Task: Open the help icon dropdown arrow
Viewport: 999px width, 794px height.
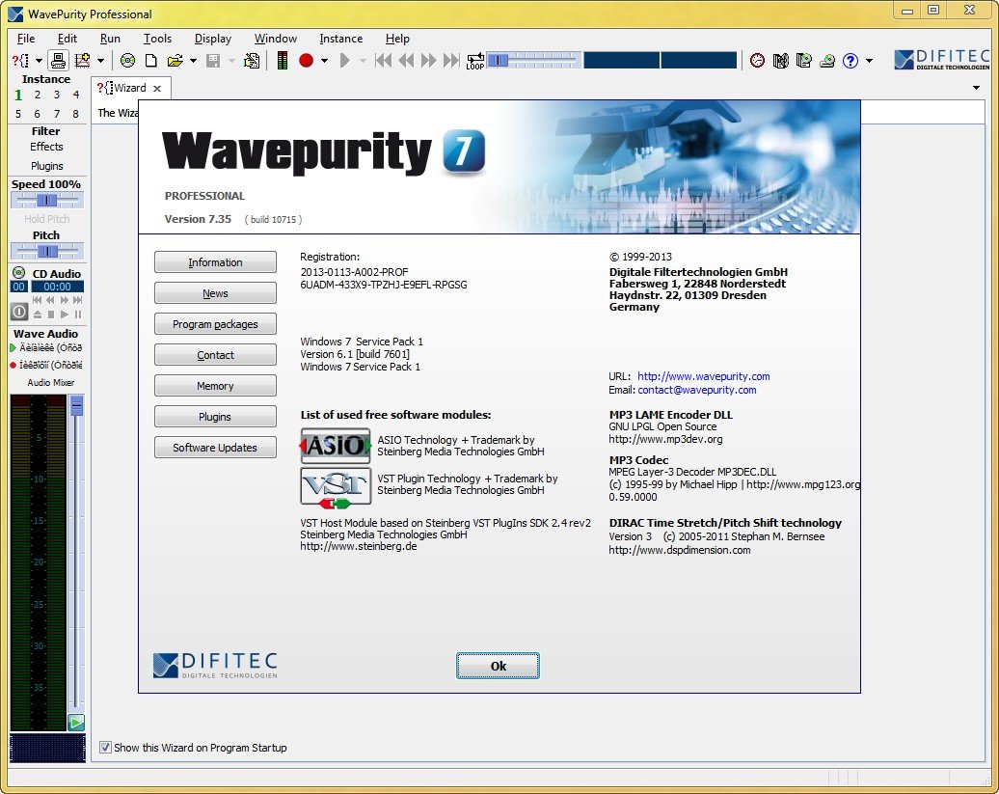Action: tap(869, 61)
